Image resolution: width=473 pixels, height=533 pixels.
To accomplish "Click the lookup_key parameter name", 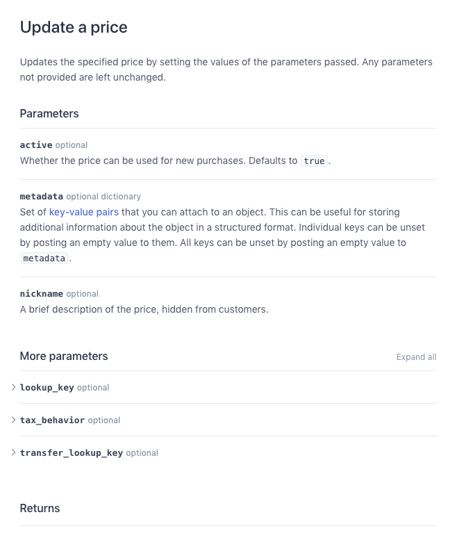I will pyautogui.click(x=47, y=388).
